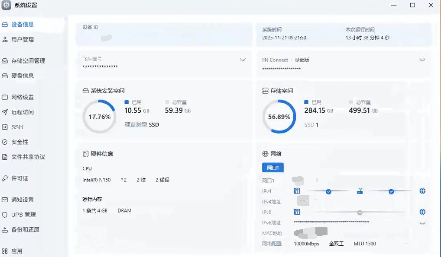Minimize the 系统设置 window
This screenshot has height=257, width=441.
pos(394,5)
